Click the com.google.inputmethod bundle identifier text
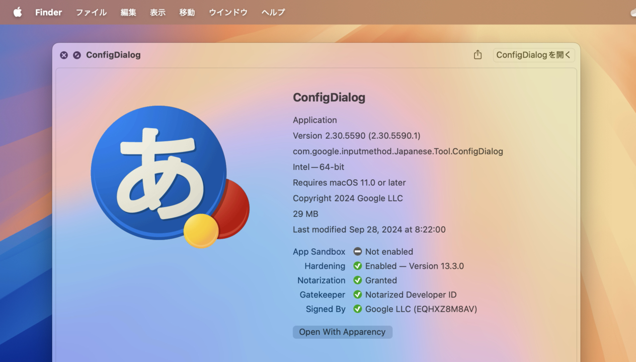This screenshot has height=362, width=636. [398, 151]
